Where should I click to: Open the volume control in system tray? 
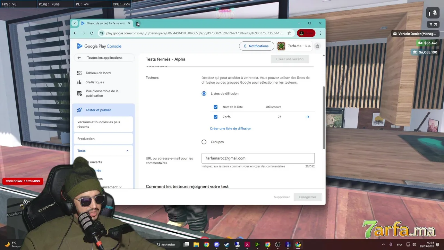click(414, 244)
